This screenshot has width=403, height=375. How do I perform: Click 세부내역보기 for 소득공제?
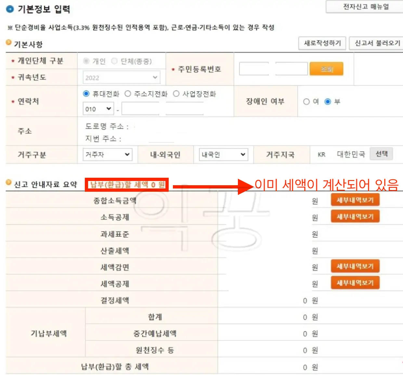355,216
